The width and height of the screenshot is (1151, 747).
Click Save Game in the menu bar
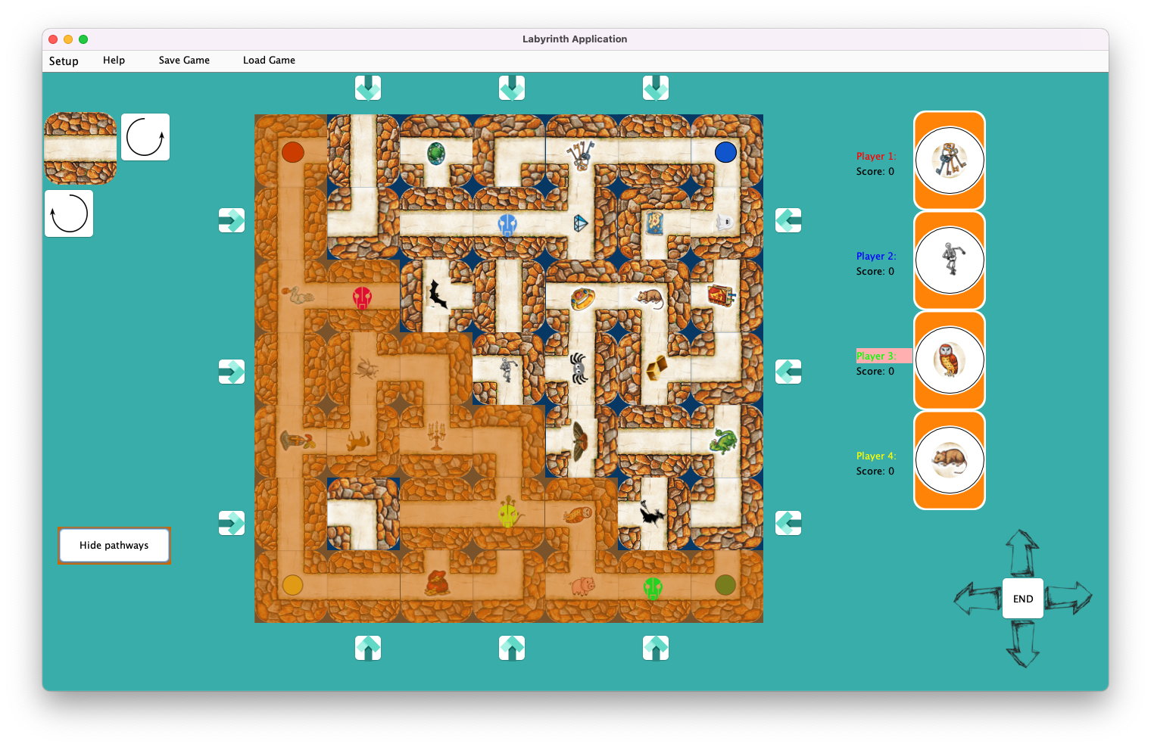pyautogui.click(x=184, y=60)
